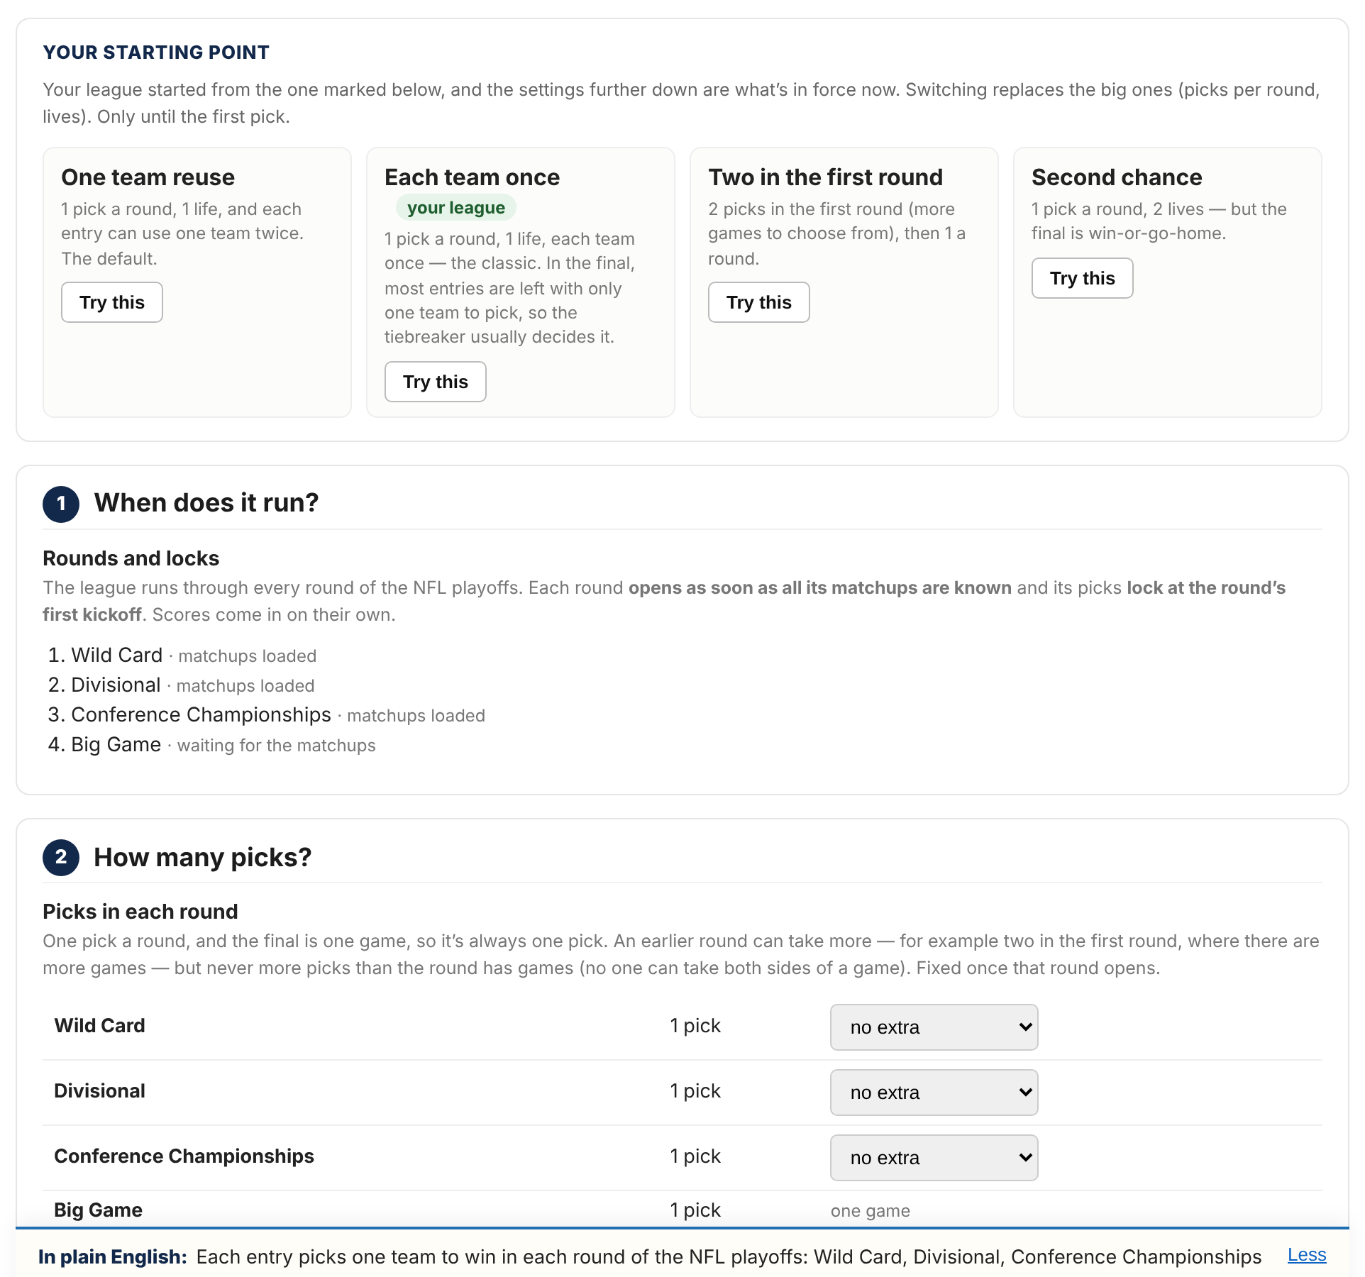Click Try this under One team reuse

point(112,302)
